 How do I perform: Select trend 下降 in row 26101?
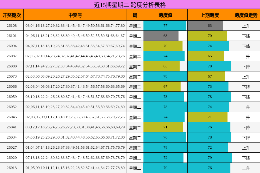[246, 36]
